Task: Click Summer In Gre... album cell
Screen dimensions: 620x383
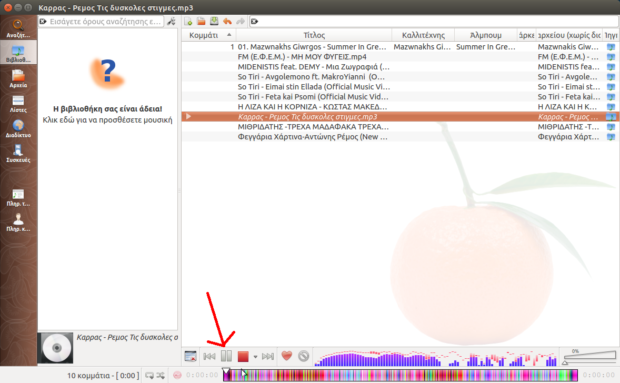Action: [x=486, y=47]
